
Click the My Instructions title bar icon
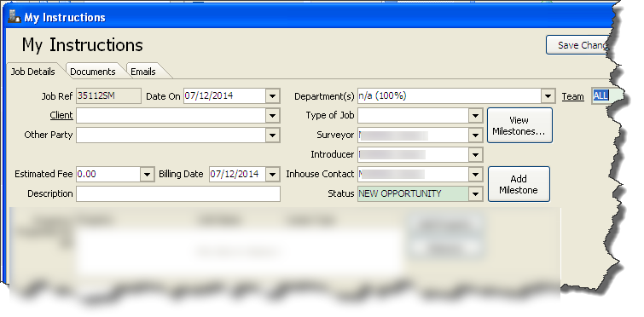[14, 16]
